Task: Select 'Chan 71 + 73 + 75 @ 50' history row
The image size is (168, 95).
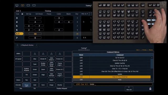Action: pos(112,69)
